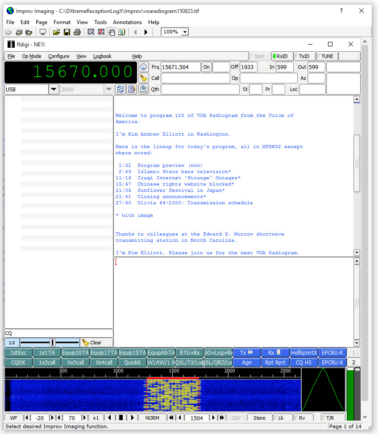Enable the Rv reverse toggle
The width and height of the screenshot is (378, 434).
[303, 417]
